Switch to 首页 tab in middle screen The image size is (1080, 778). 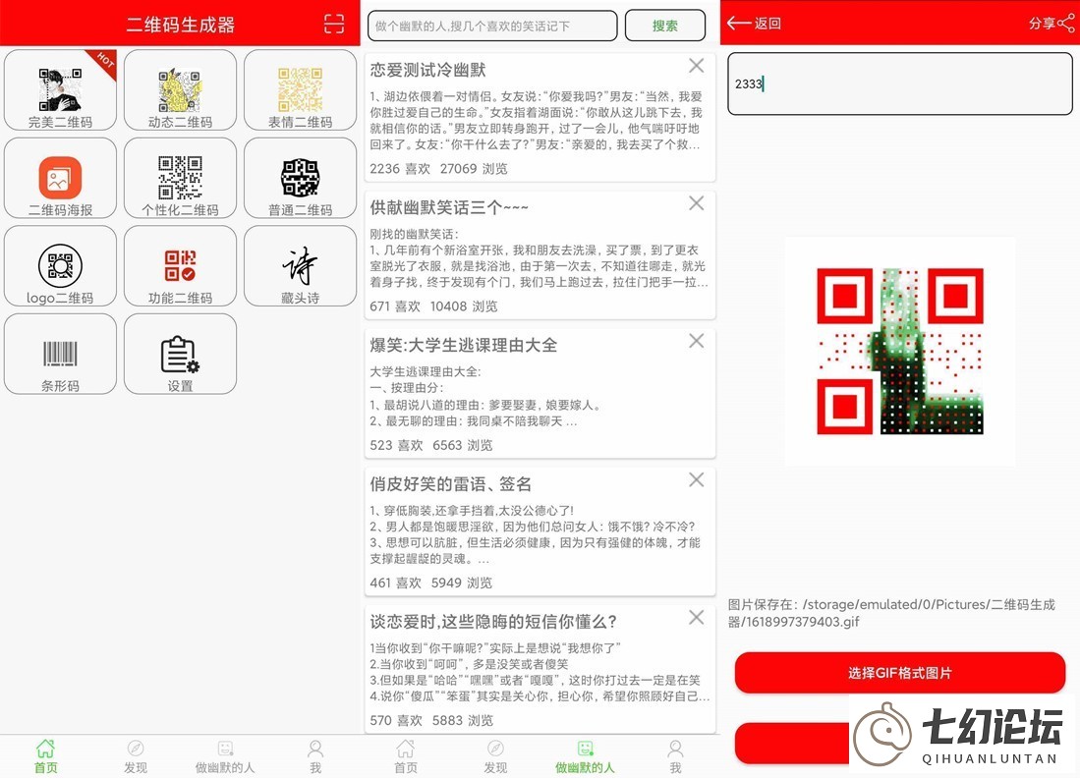(406, 756)
